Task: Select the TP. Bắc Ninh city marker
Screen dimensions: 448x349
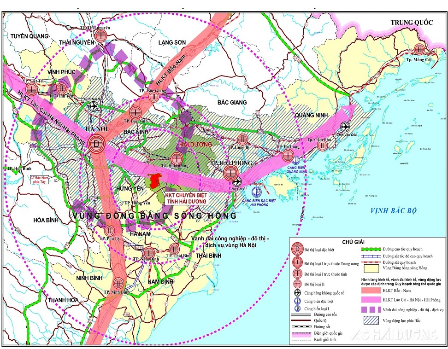Action: 135,112
